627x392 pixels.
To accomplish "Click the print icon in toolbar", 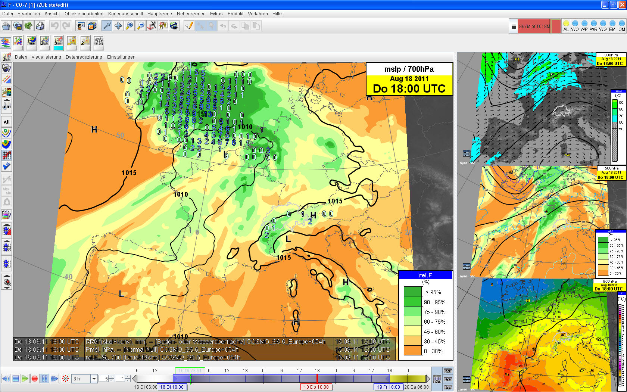I will pos(40,26).
